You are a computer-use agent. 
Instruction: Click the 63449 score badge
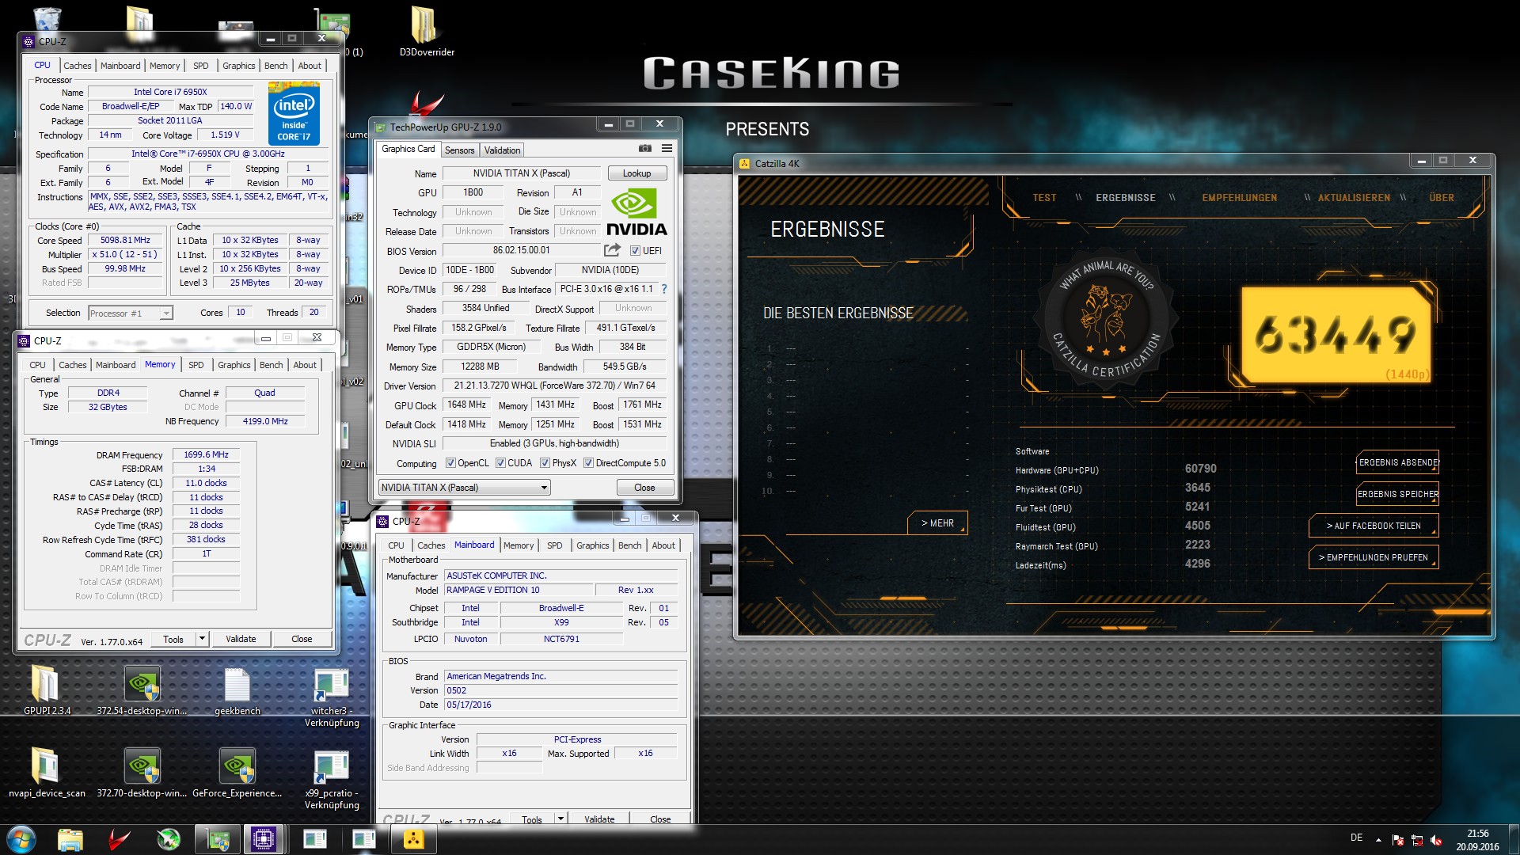[1336, 335]
